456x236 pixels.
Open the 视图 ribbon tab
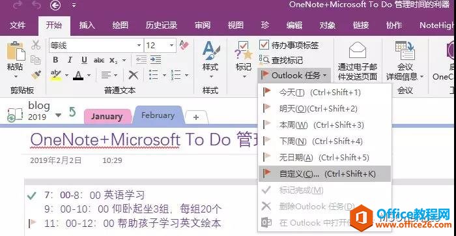235,25
